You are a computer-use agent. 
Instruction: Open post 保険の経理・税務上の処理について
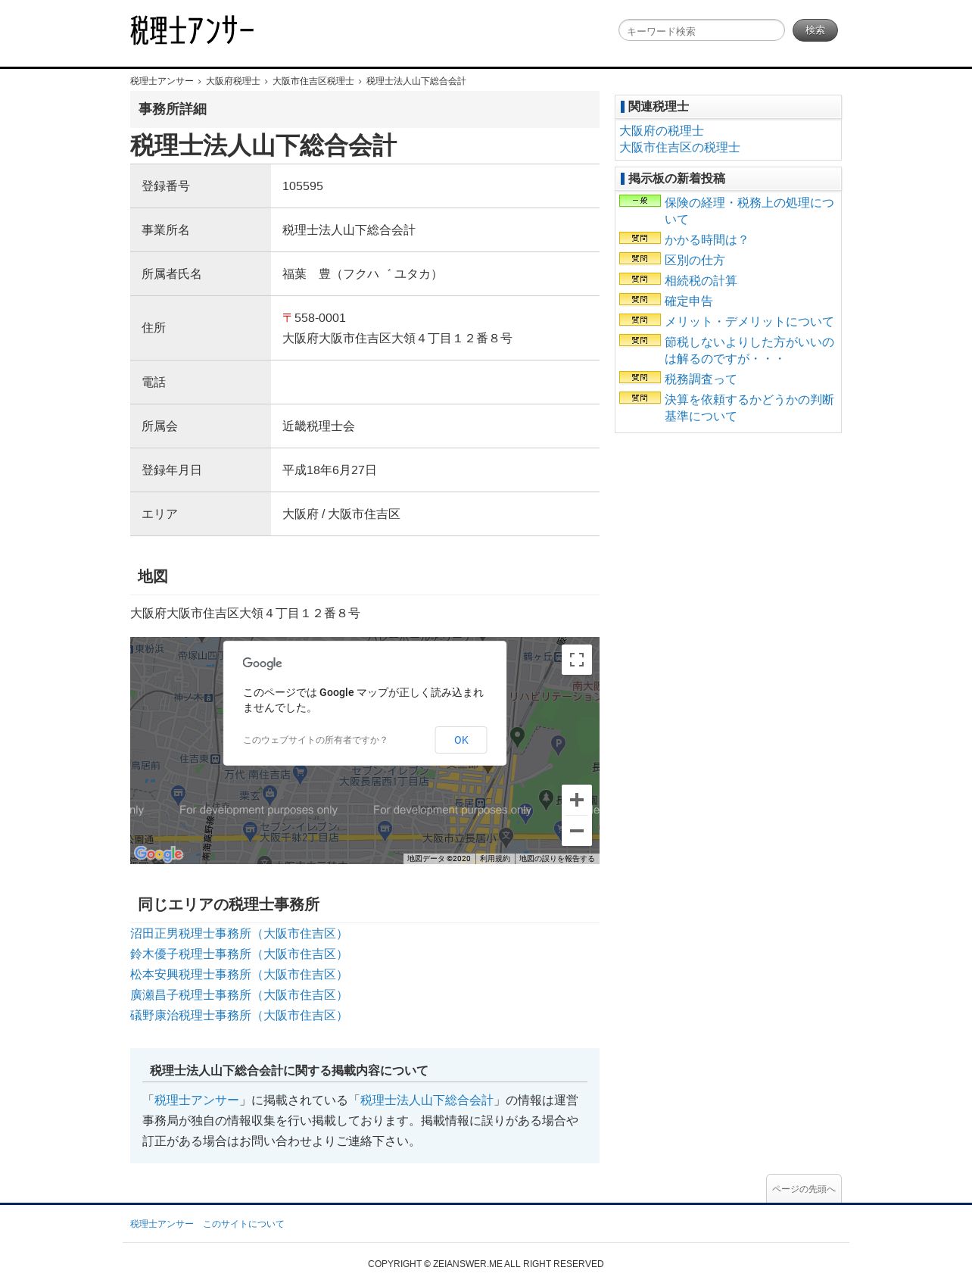[x=749, y=211]
